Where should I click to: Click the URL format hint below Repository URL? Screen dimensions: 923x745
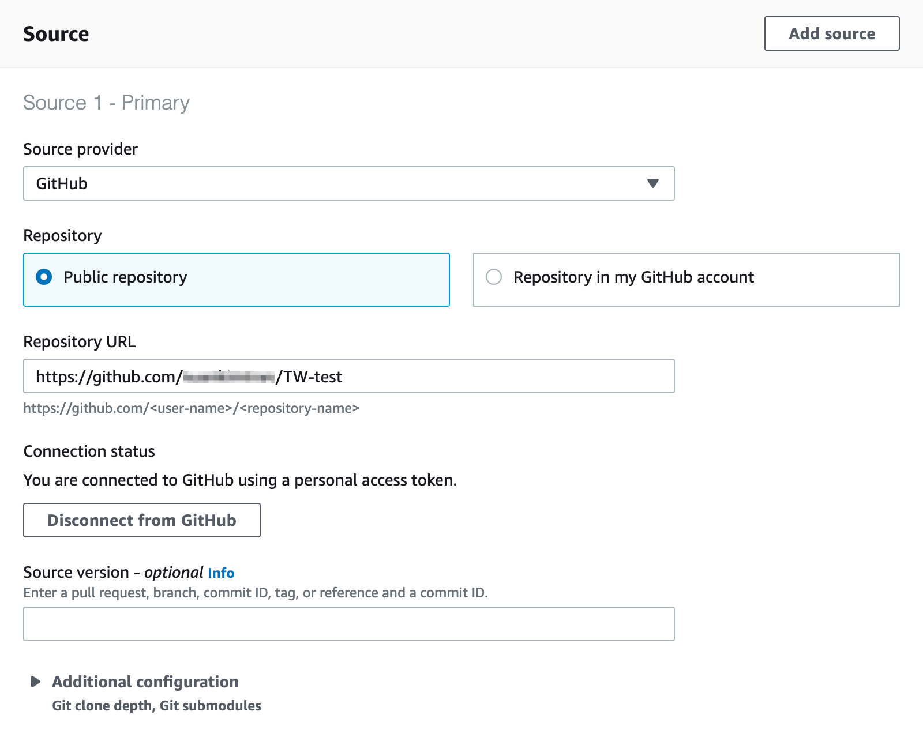[191, 408]
